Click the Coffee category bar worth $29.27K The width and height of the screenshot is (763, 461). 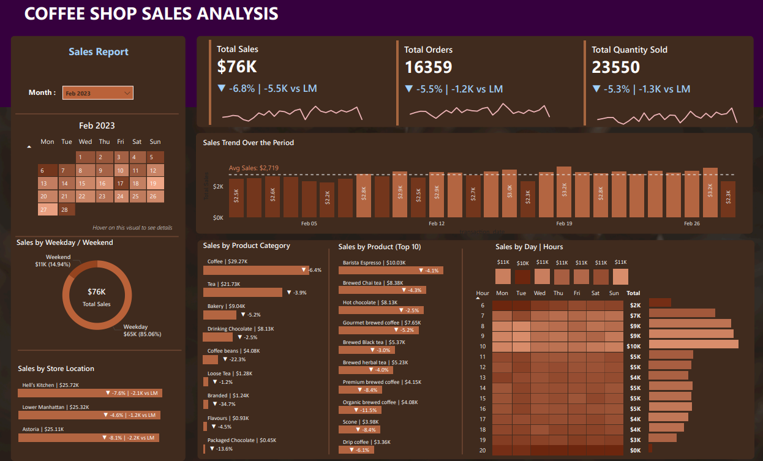click(254, 269)
